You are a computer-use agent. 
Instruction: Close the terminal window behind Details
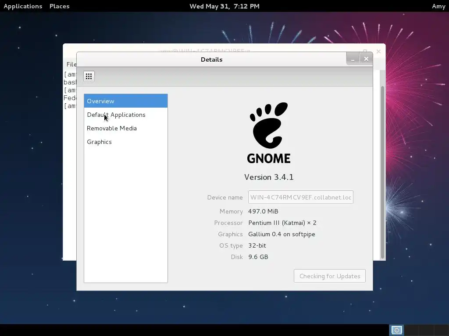pyautogui.click(x=378, y=52)
